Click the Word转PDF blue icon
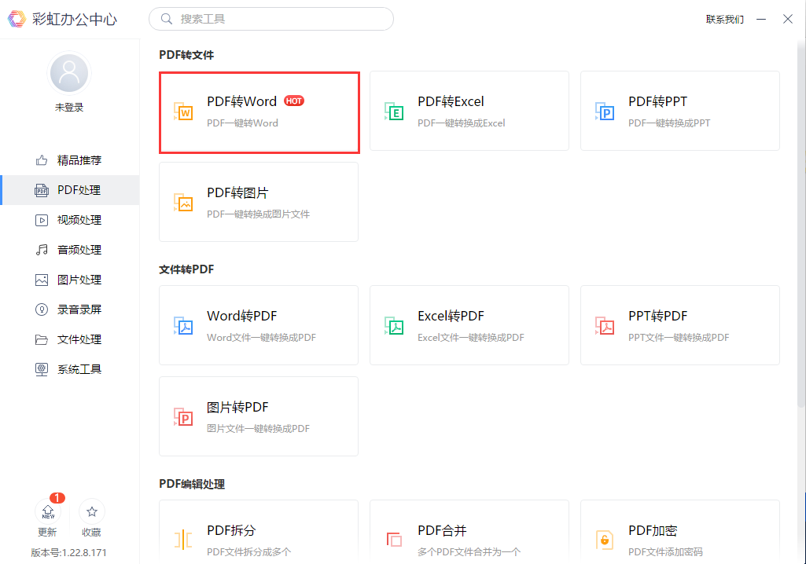Image resolution: width=806 pixels, height=564 pixels. 183,326
